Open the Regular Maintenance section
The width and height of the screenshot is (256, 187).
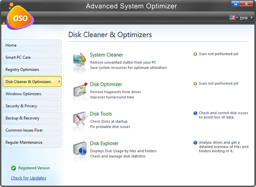32,142
